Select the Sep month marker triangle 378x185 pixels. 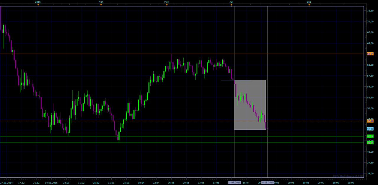click(x=309, y=4)
